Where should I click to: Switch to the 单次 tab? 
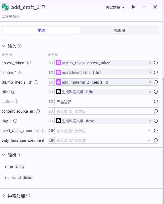point(41,30)
